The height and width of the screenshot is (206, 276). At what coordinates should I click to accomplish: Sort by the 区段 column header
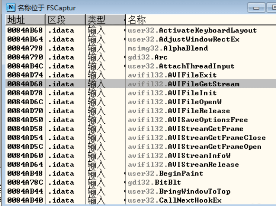(65, 20)
